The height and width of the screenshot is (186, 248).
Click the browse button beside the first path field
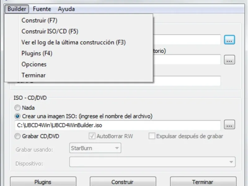tap(229, 40)
